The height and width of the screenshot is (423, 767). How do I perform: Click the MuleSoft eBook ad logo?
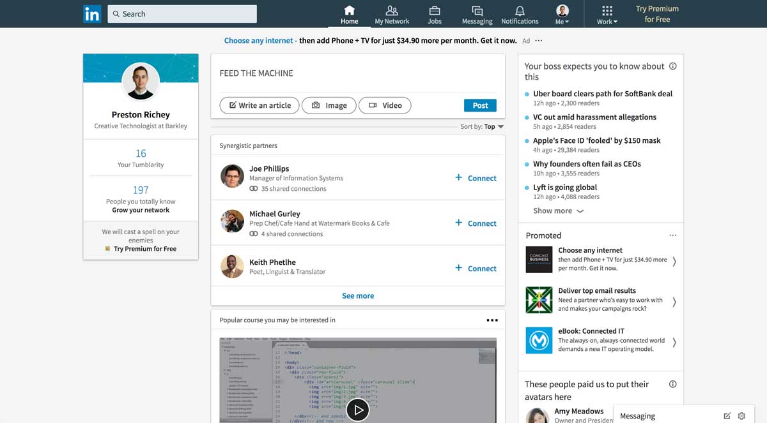(539, 340)
